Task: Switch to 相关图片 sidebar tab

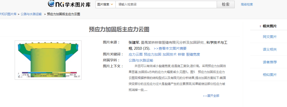Action: tap(270, 26)
